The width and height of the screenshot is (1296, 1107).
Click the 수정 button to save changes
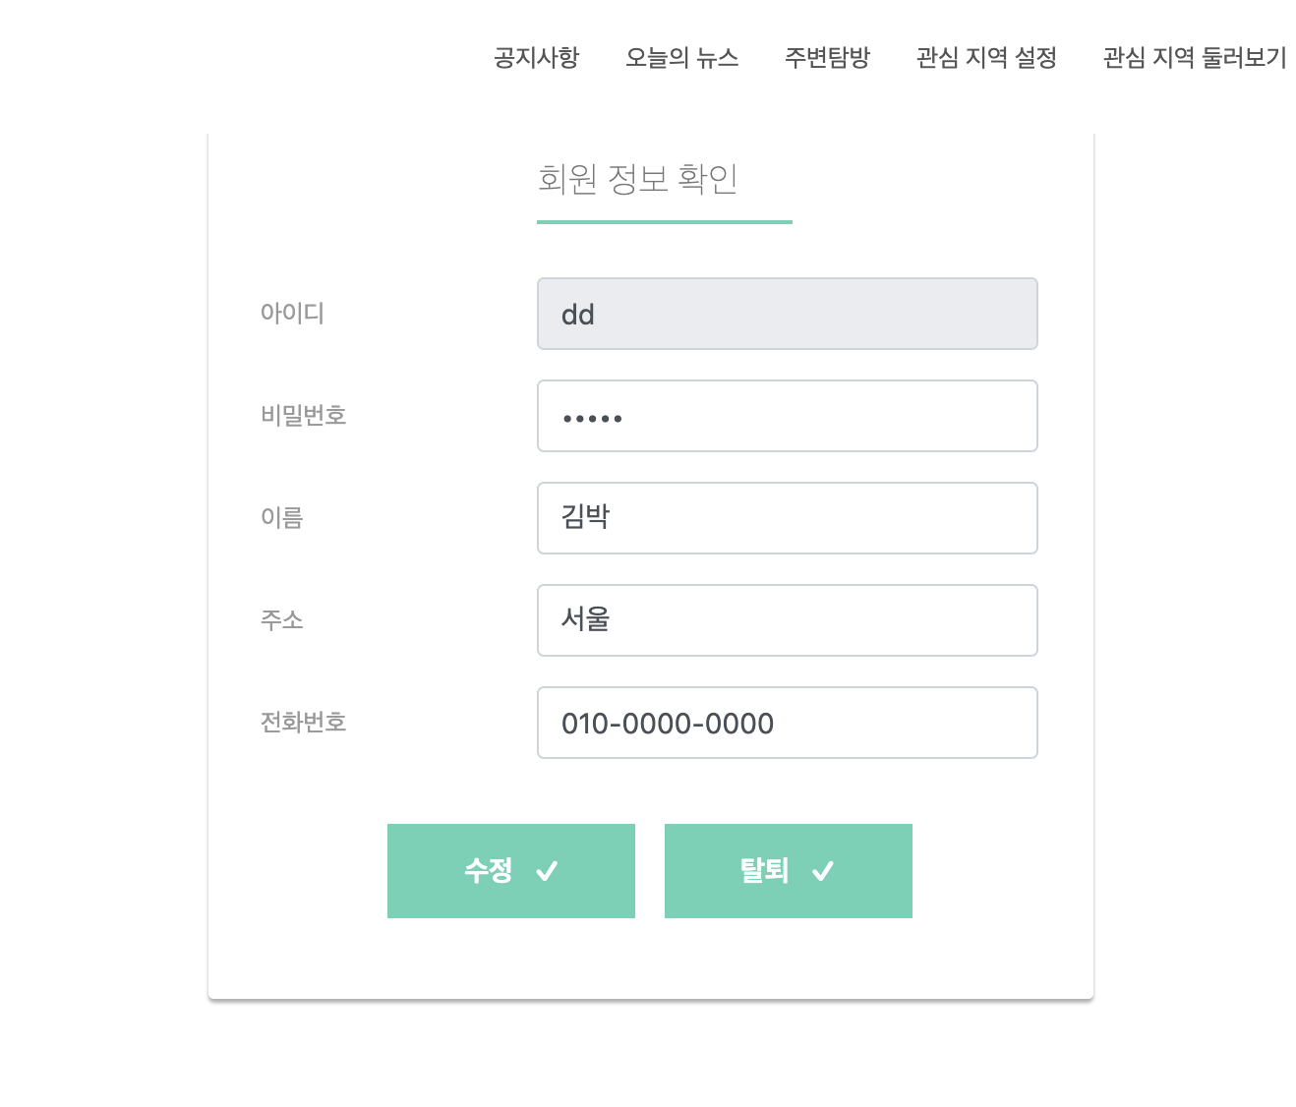[x=511, y=870]
